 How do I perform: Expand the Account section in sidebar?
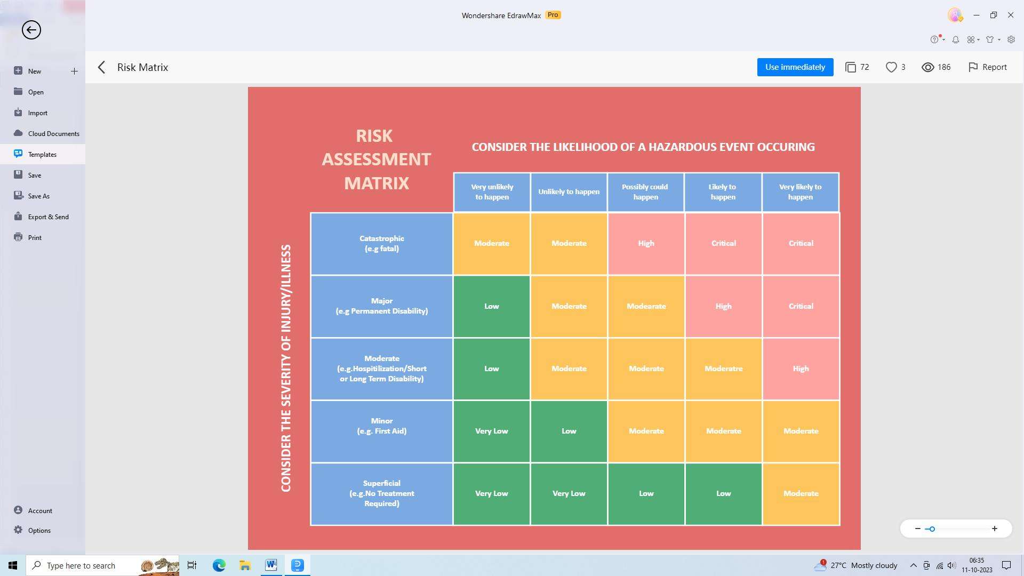coord(39,510)
